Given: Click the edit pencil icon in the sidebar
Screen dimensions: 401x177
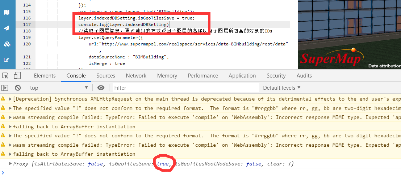Looking at the screenshot, I should 7,60.
